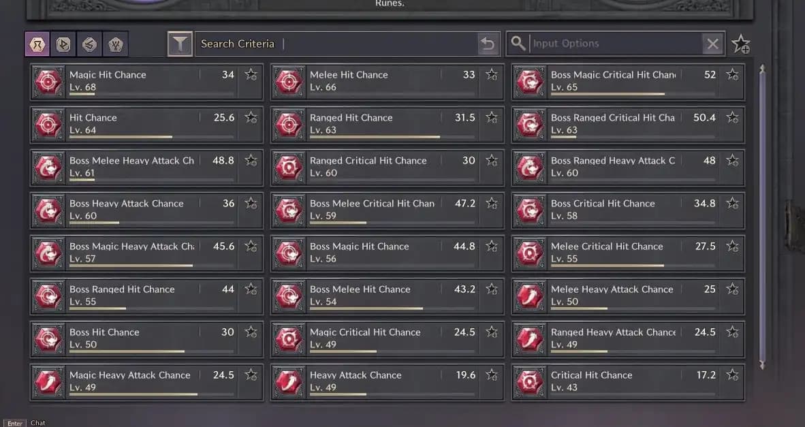Select the fourth rune category tab
Screen dimensions: 805x427
[x=115, y=44]
